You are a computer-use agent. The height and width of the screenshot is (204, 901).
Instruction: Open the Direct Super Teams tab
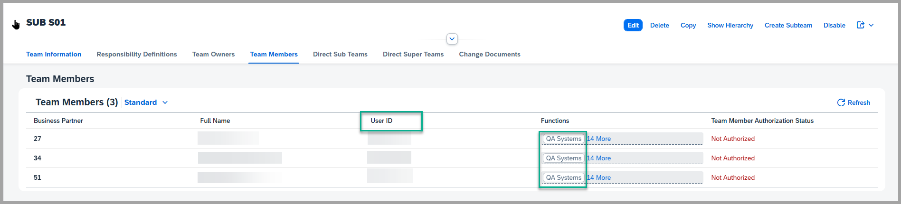pyautogui.click(x=413, y=54)
